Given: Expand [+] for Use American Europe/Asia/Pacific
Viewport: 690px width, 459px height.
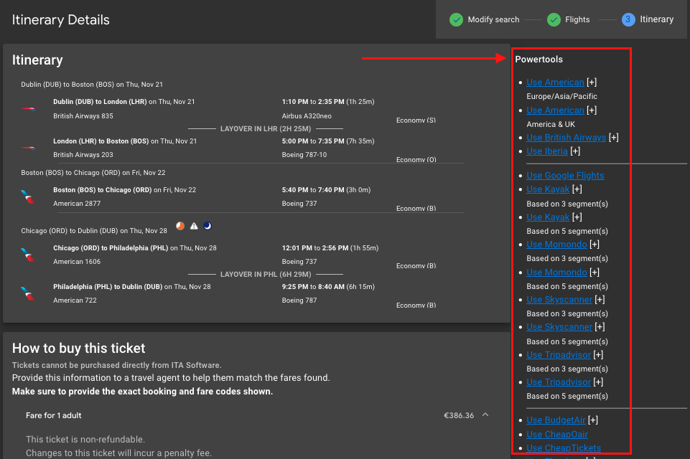Looking at the screenshot, I should click(592, 82).
